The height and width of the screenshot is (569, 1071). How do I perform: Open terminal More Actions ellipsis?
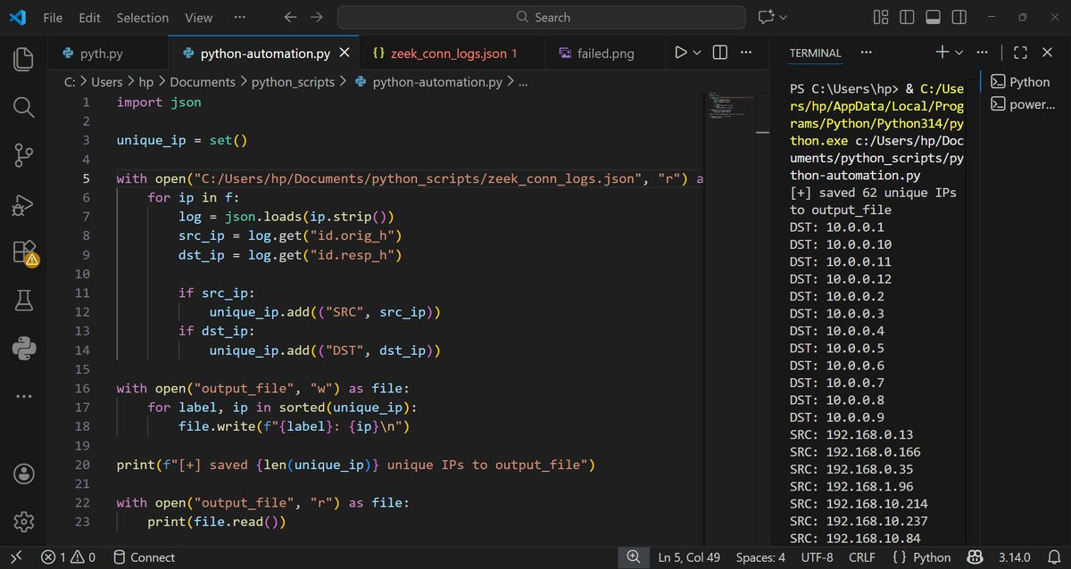coord(982,53)
